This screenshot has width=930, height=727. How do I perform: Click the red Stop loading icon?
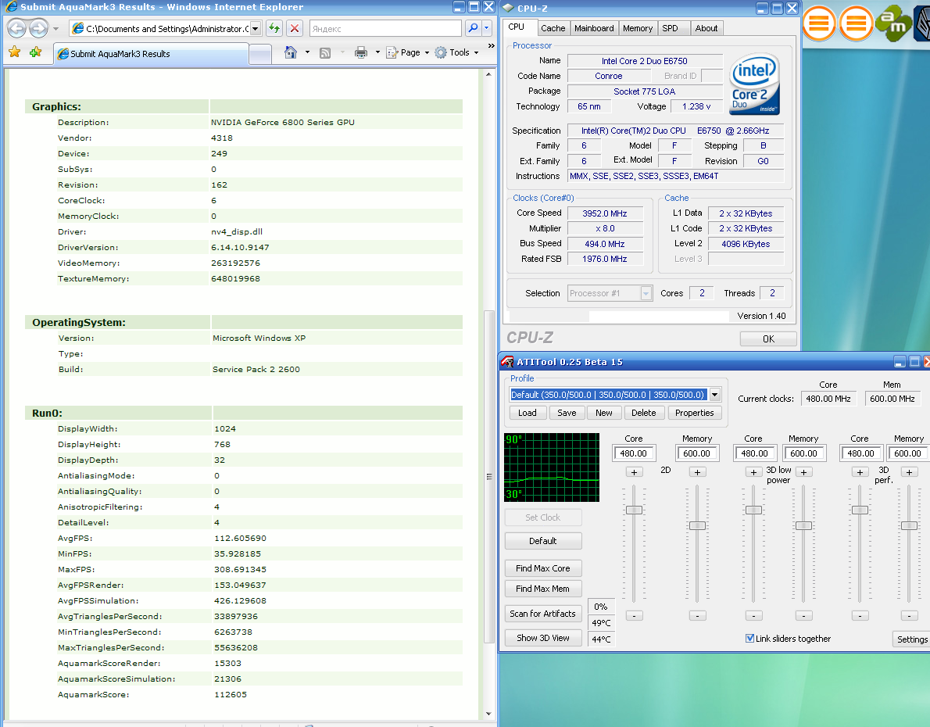294,28
